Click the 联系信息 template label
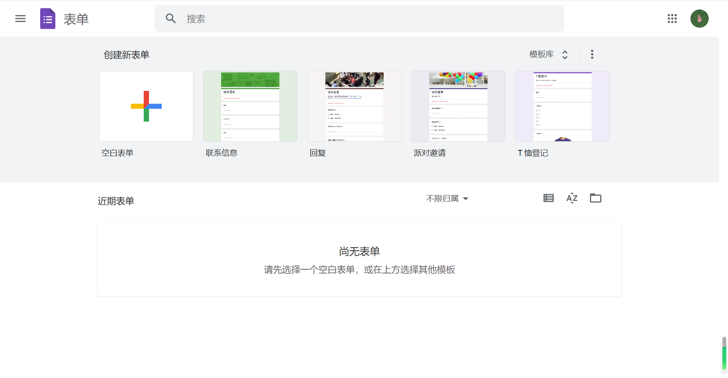The image size is (728, 378). pos(221,153)
